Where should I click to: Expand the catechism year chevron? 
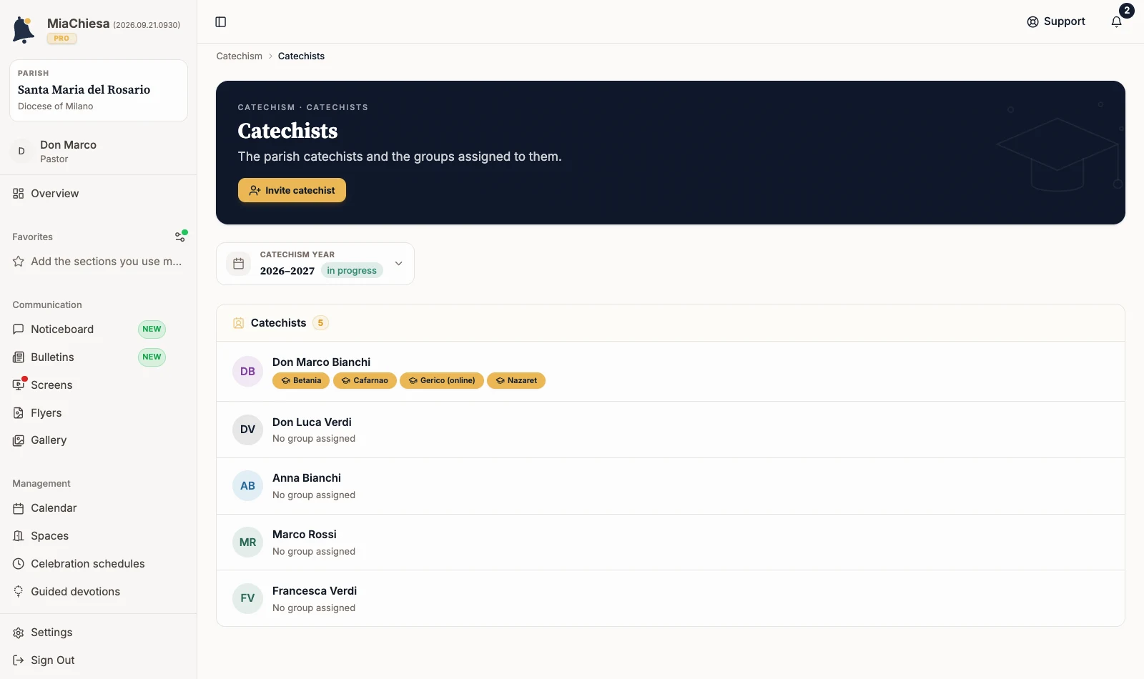pos(399,264)
